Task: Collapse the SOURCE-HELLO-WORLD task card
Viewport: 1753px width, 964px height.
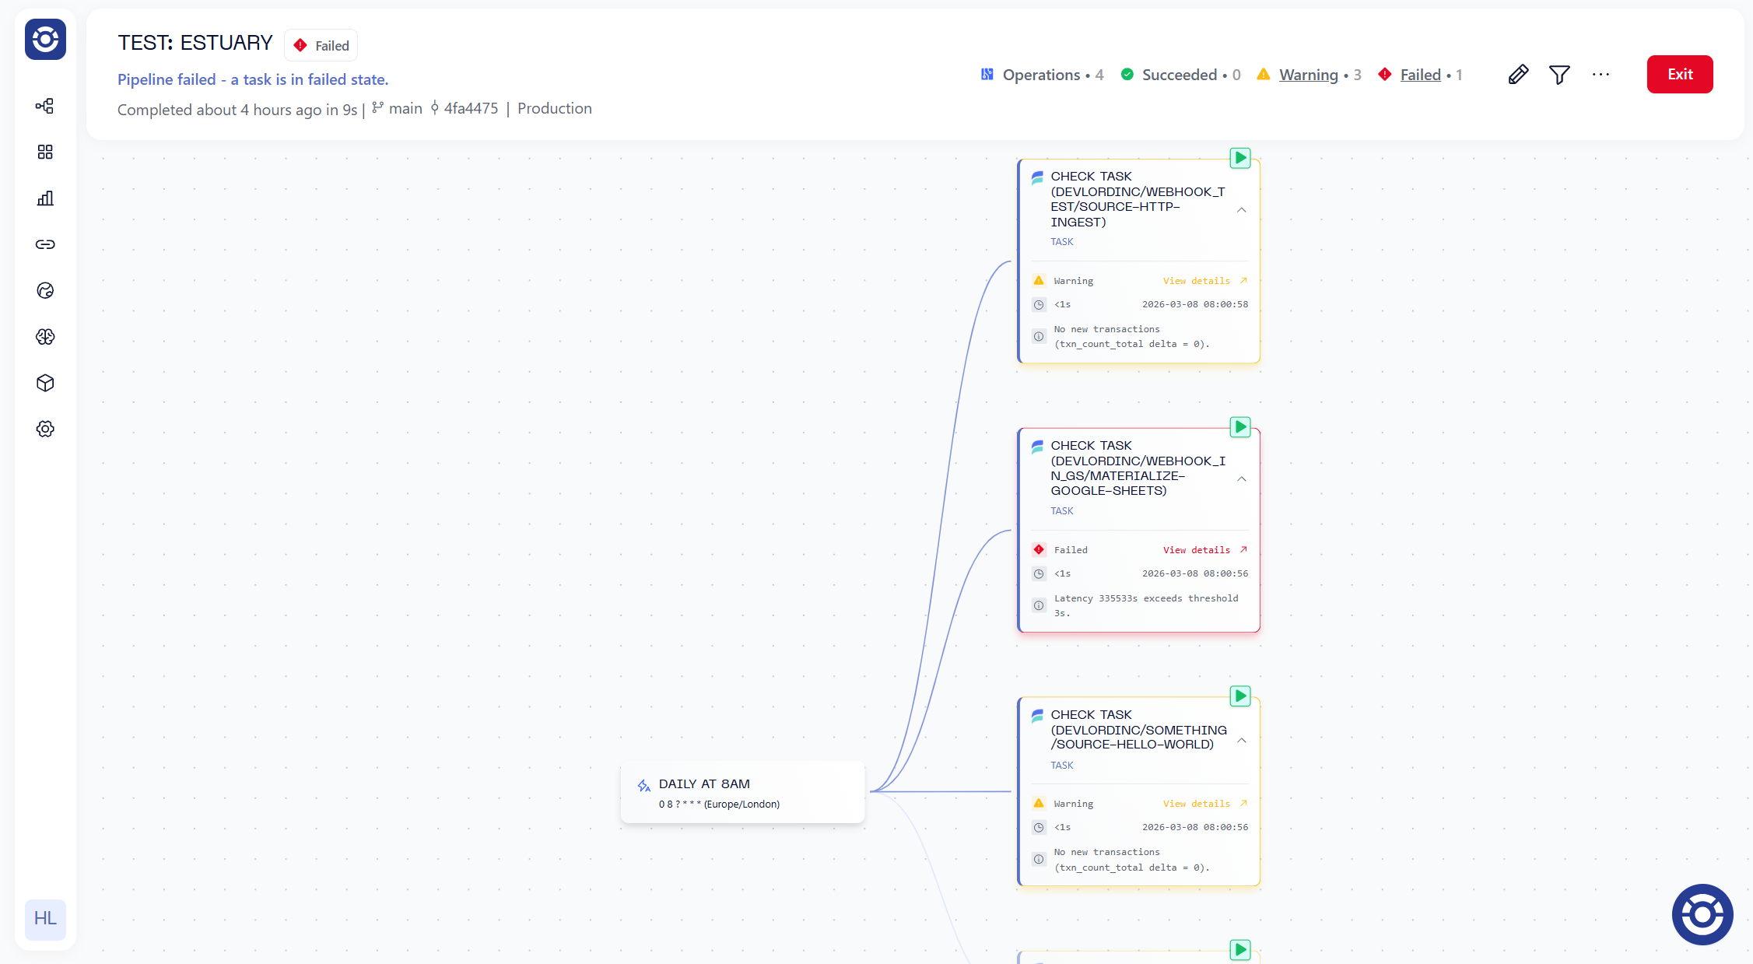Action: [x=1242, y=741]
